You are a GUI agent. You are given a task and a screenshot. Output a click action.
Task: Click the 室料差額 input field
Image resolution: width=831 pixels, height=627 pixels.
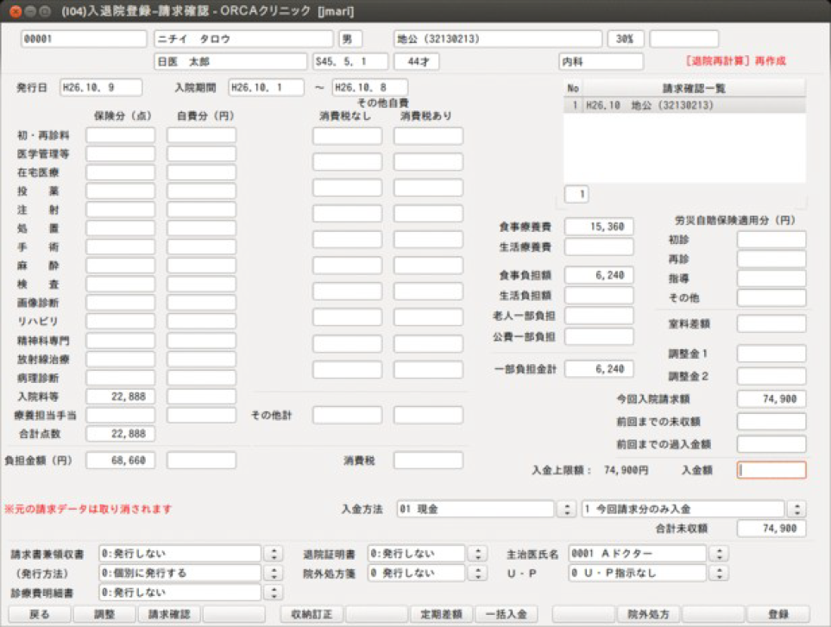tap(771, 323)
